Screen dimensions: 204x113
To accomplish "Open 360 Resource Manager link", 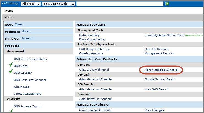I will pyautogui.click(x=30, y=80).
